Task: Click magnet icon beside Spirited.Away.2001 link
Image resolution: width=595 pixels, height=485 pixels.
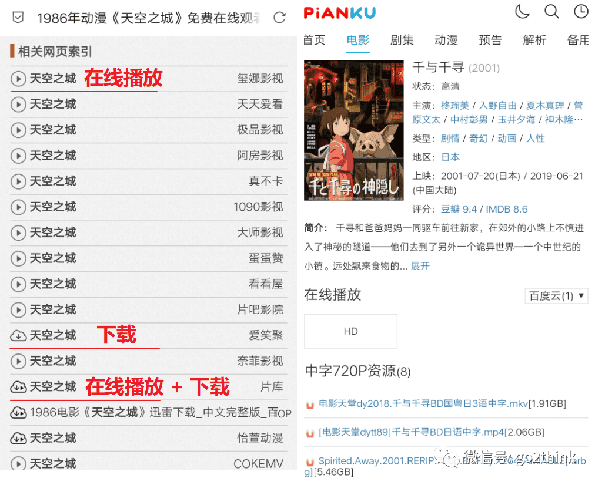Action: (310, 462)
